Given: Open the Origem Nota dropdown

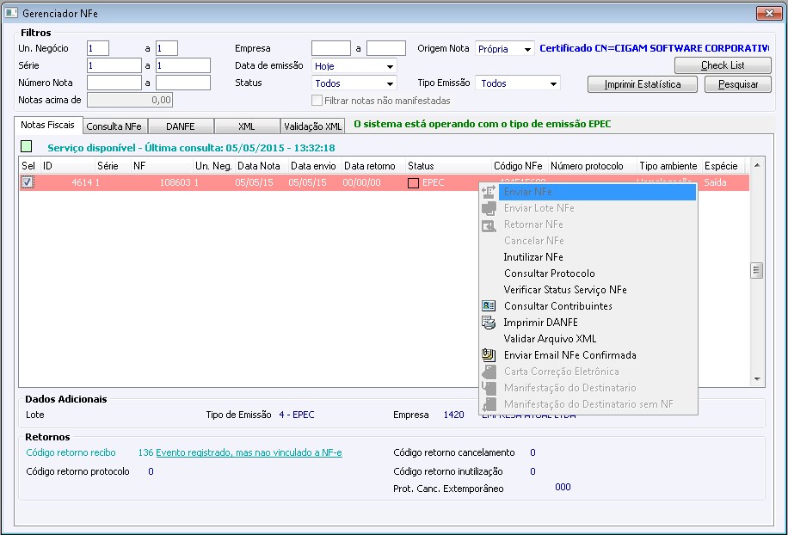Looking at the screenshot, I should click(527, 49).
